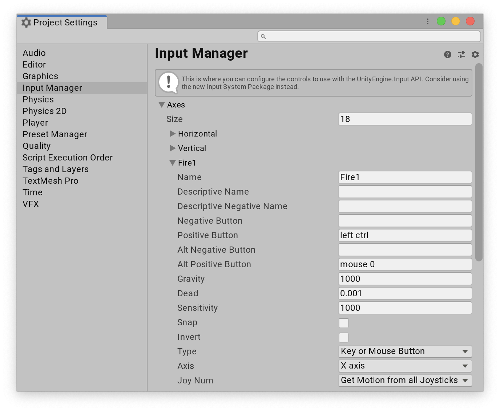
Task: Open the Joy Num dropdown
Action: (404, 380)
